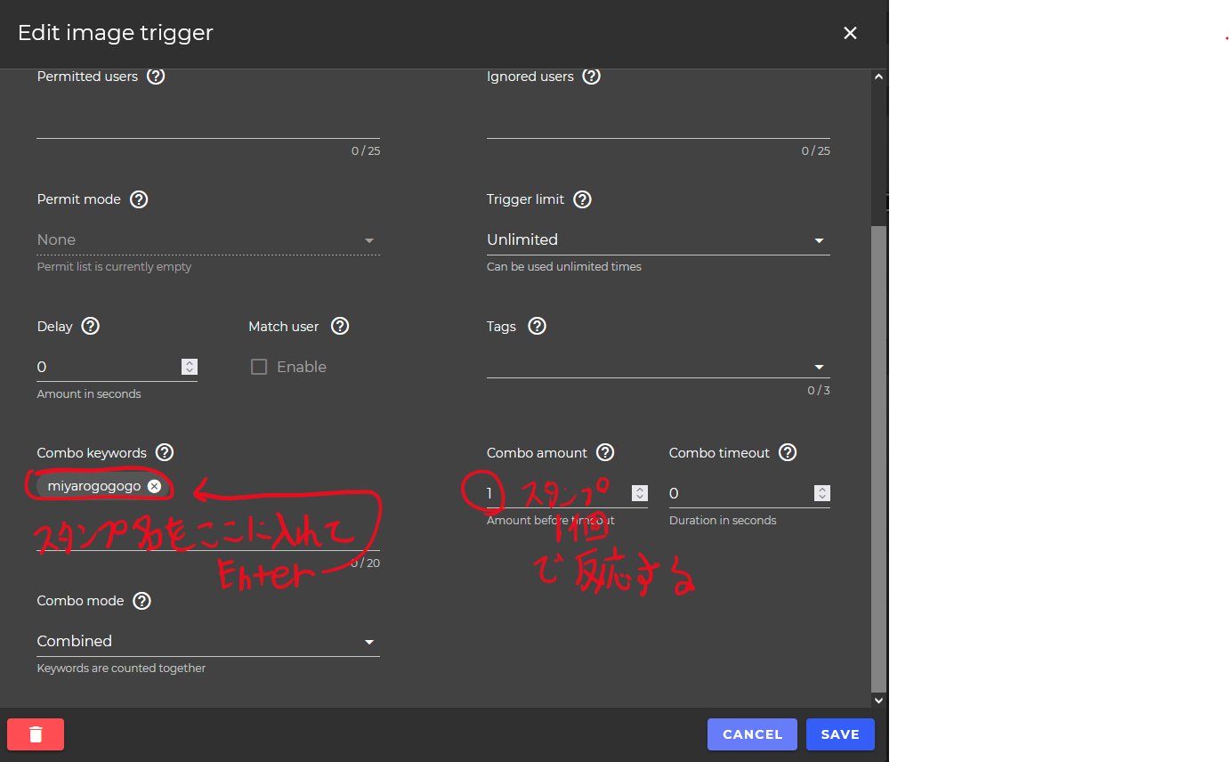The image size is (1229, 762).
Task: Open the Tags help tooltip icon
Action: (537, 326)
